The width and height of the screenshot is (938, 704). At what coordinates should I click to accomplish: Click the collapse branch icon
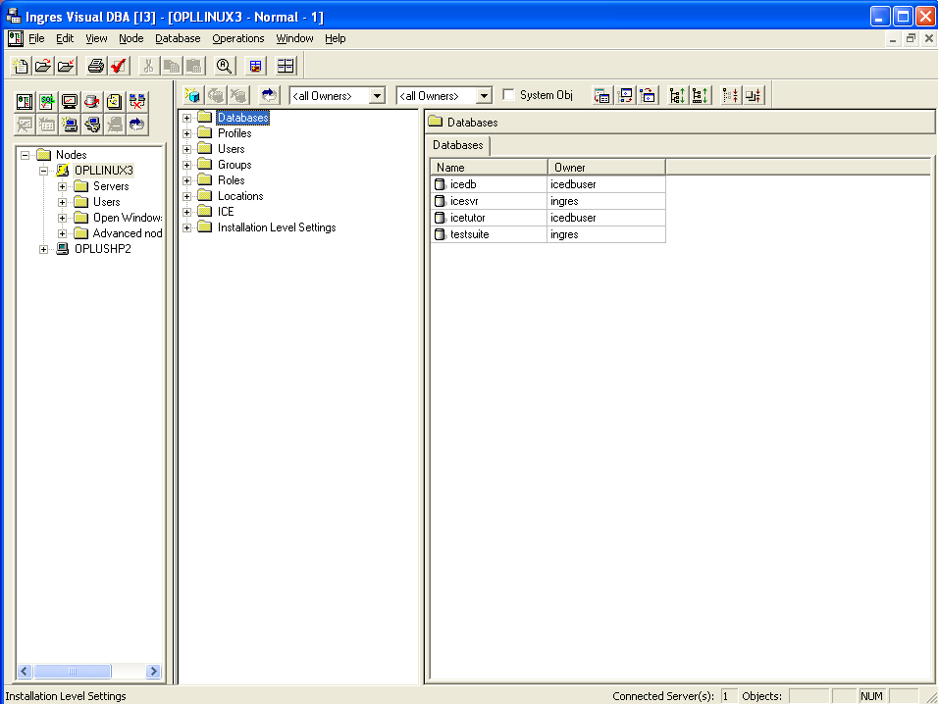(x=730, y=95)
